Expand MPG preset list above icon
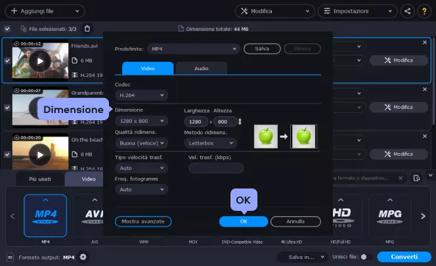Viewport: 436px width, 266px height. 390,200
